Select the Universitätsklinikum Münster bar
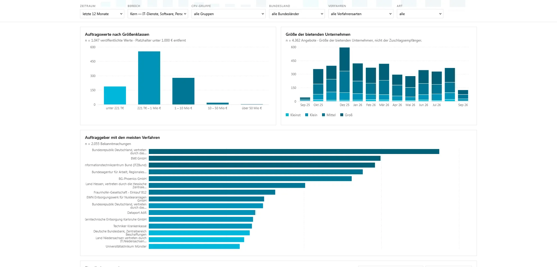This screenshot has height=267, width=557. click(x=194, y=246)
